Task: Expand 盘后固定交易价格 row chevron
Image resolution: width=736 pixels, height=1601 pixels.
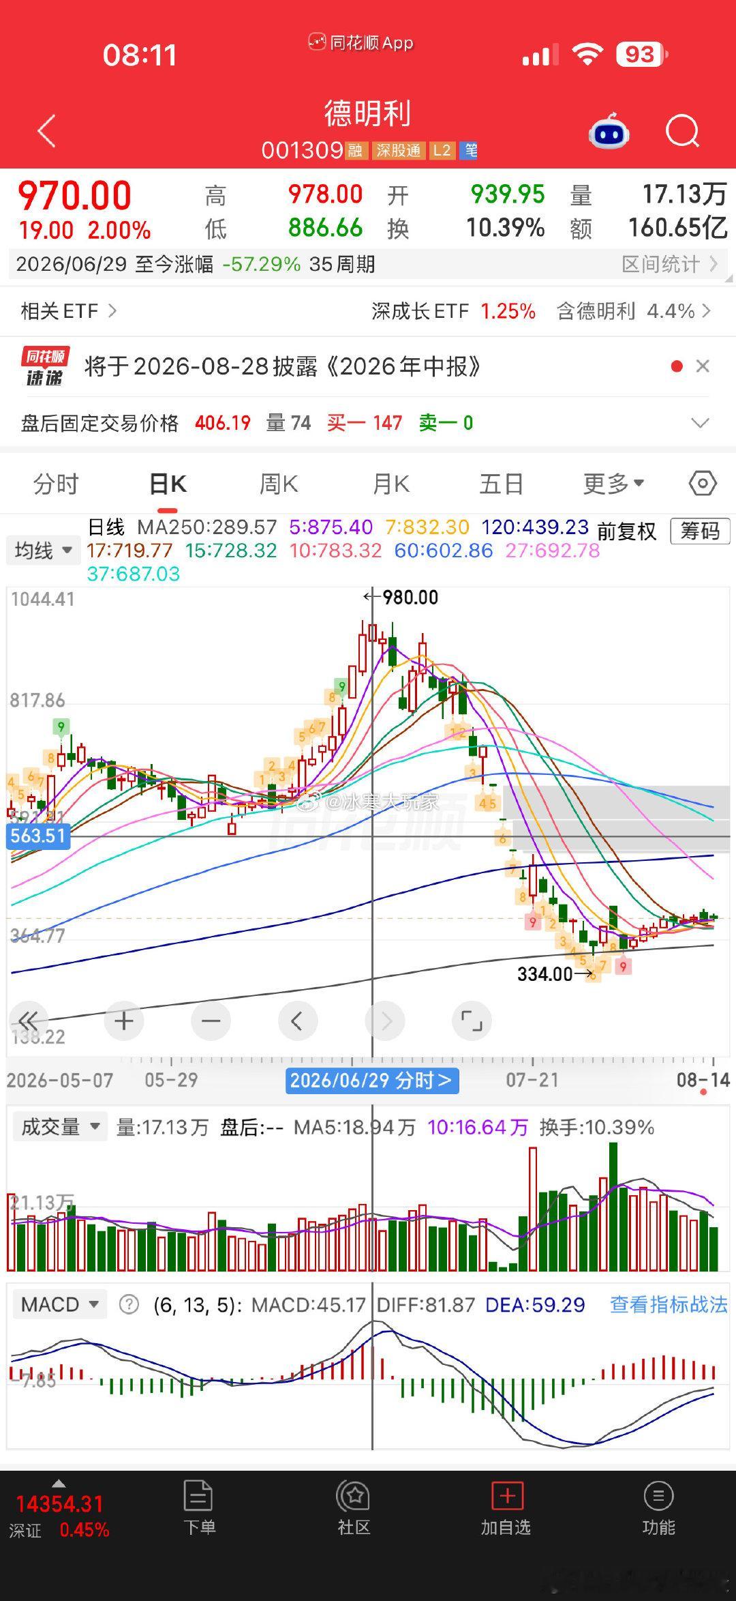Action: [700, 423]
